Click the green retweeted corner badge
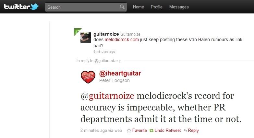Viewport: 254px width, 138px height. (x=78, y=31)
